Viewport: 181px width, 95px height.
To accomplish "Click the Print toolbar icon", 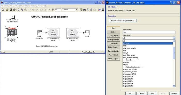I will coord(14,10).
